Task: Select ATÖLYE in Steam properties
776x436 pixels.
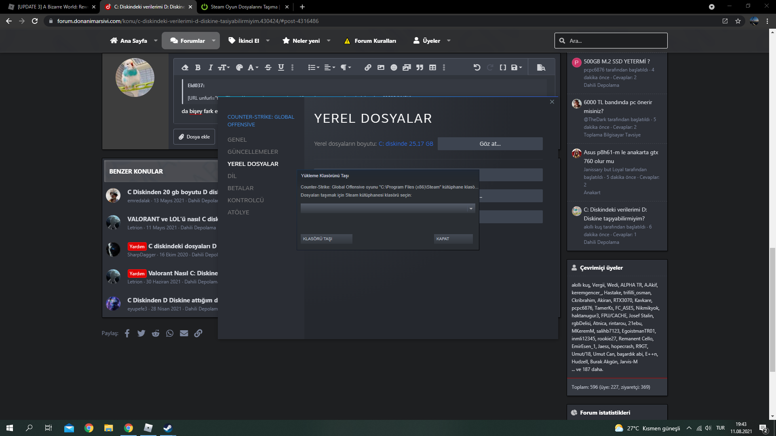Action: click(238, 212)
